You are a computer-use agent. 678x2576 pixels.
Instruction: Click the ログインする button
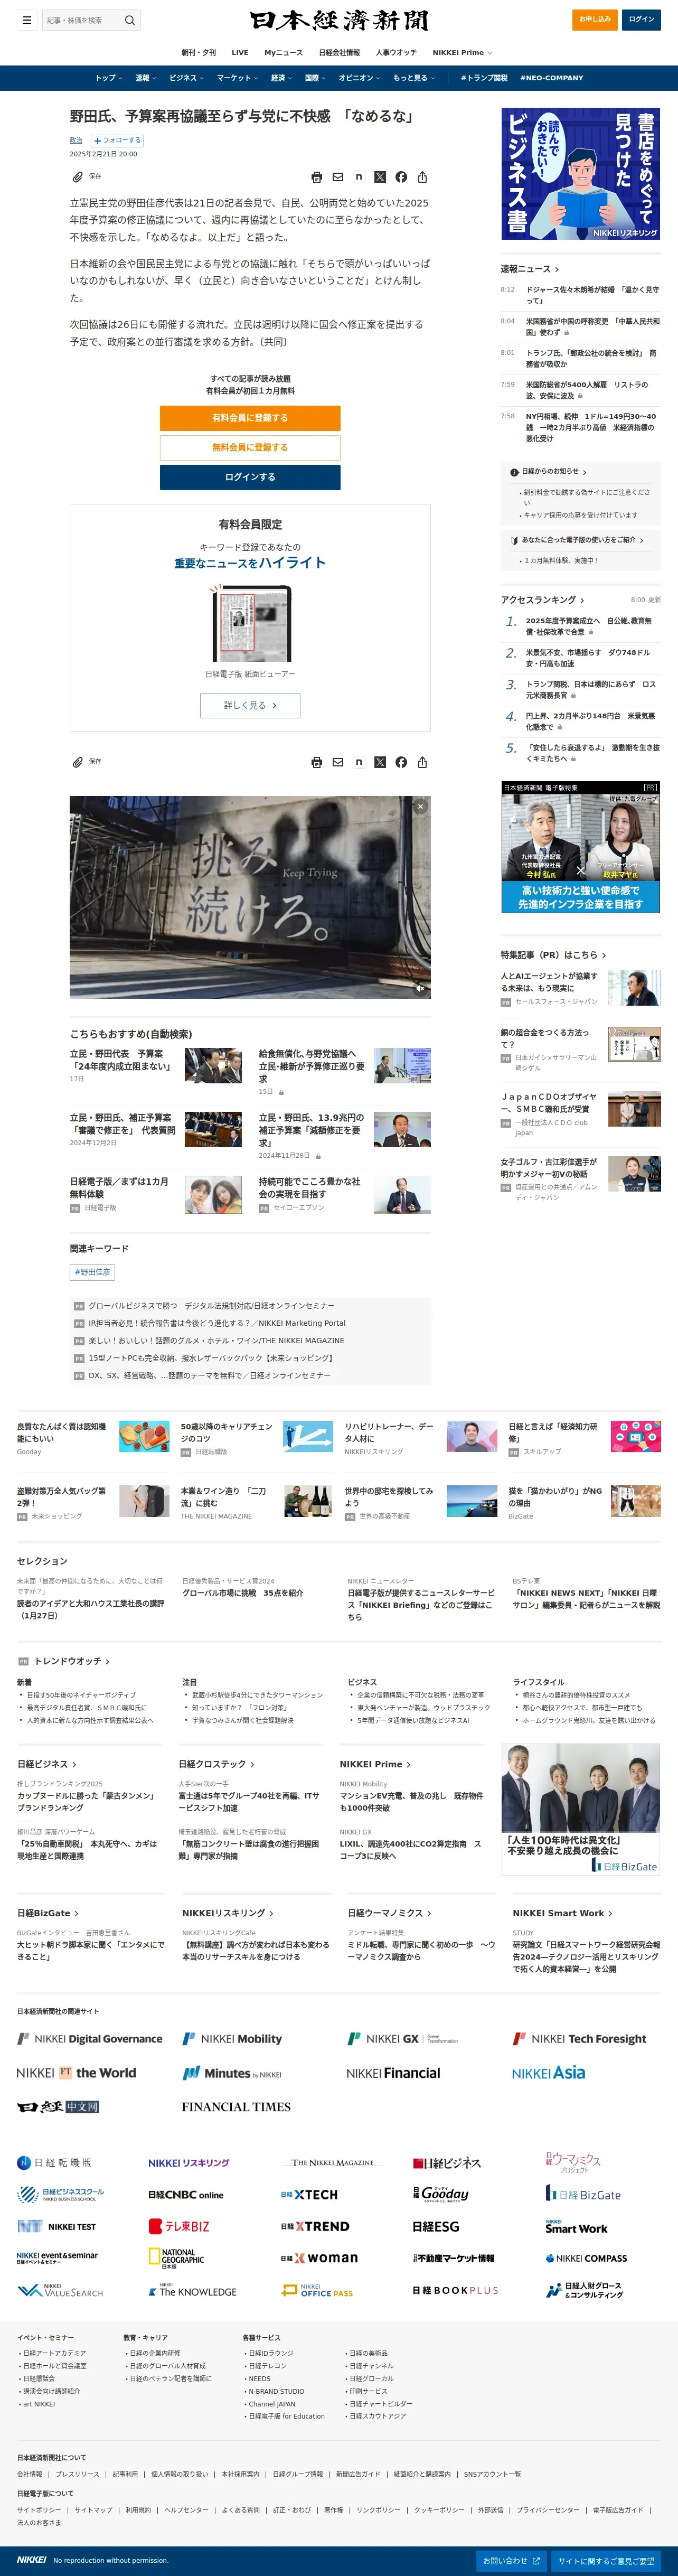coord(250,477)
